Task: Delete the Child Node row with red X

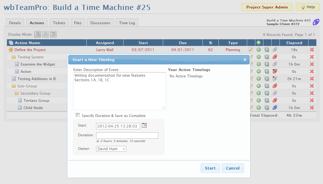Action: [x=312, y=108]
